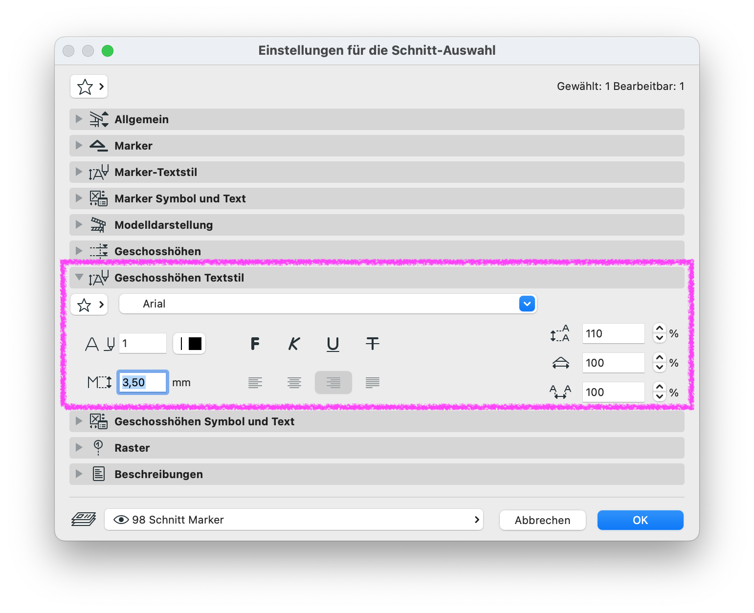The width and height of the screenshot is (754, 613).
Task: Set text alignment to center
Action: tap(294, 382)
